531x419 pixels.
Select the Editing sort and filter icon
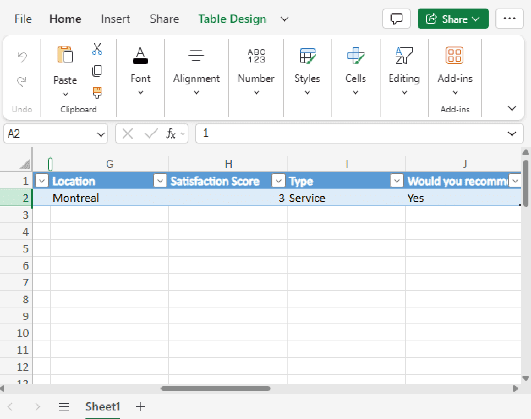click(403, 56)
